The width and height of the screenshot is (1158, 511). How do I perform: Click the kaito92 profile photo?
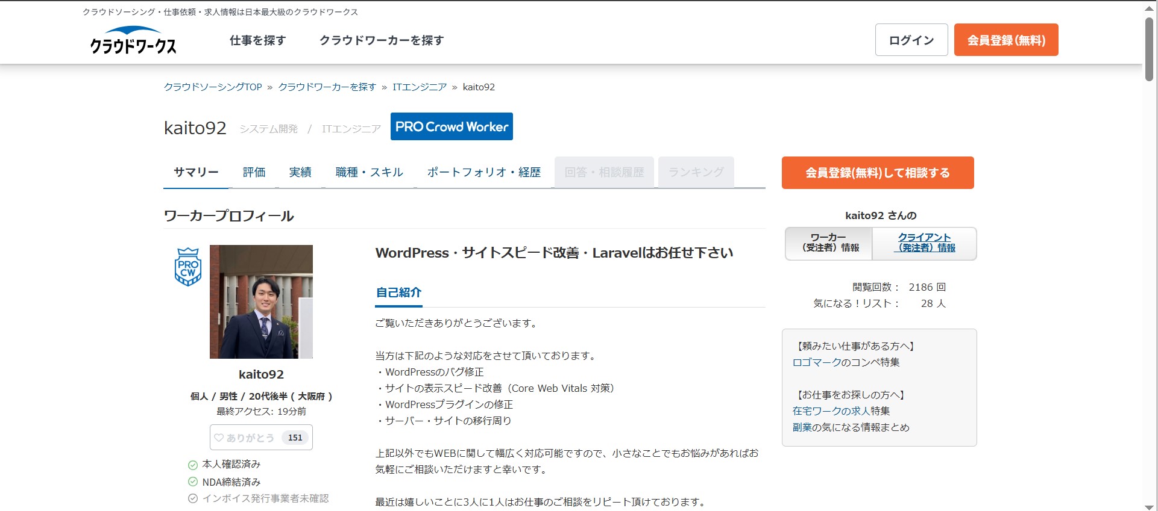pos(261,302)
